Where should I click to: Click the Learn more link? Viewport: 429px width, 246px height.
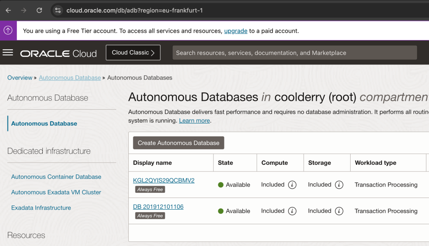coord(194,120)
